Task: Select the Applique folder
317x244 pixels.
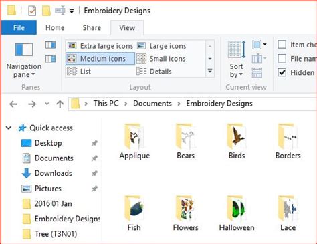Action: 134,142
